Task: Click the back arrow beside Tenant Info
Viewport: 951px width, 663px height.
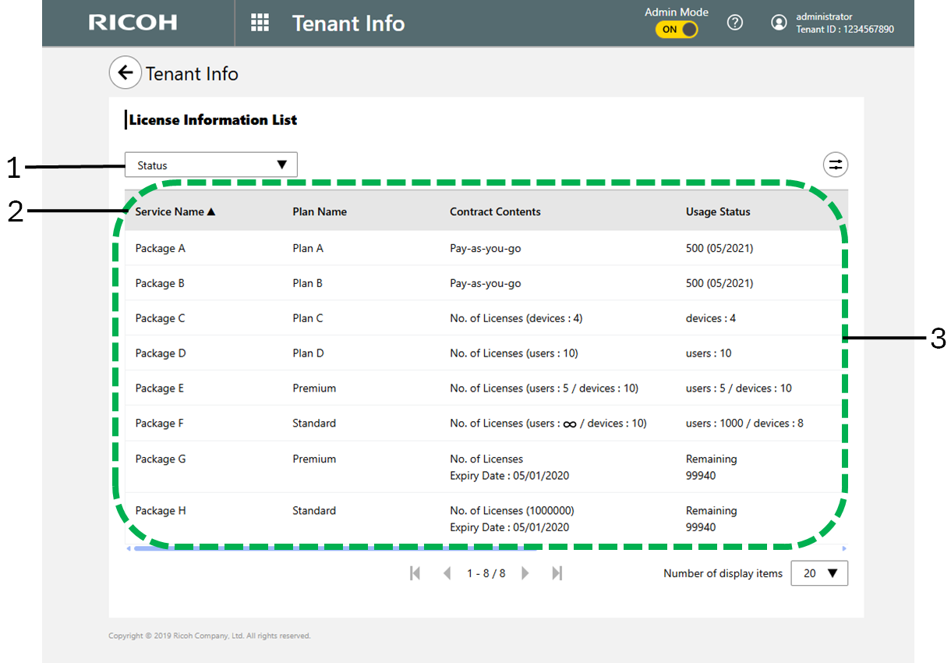Action: coord(125,73)
